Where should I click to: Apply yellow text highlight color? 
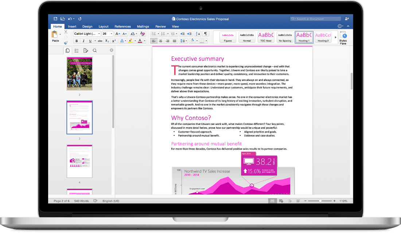click(131, 41)
